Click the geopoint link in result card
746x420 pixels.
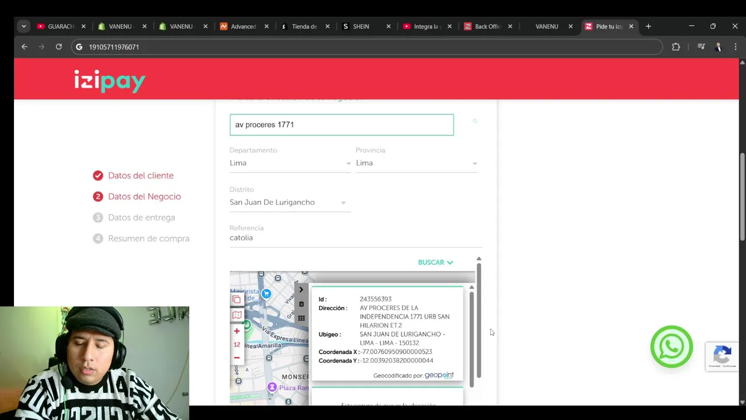[x=439, y=375]
